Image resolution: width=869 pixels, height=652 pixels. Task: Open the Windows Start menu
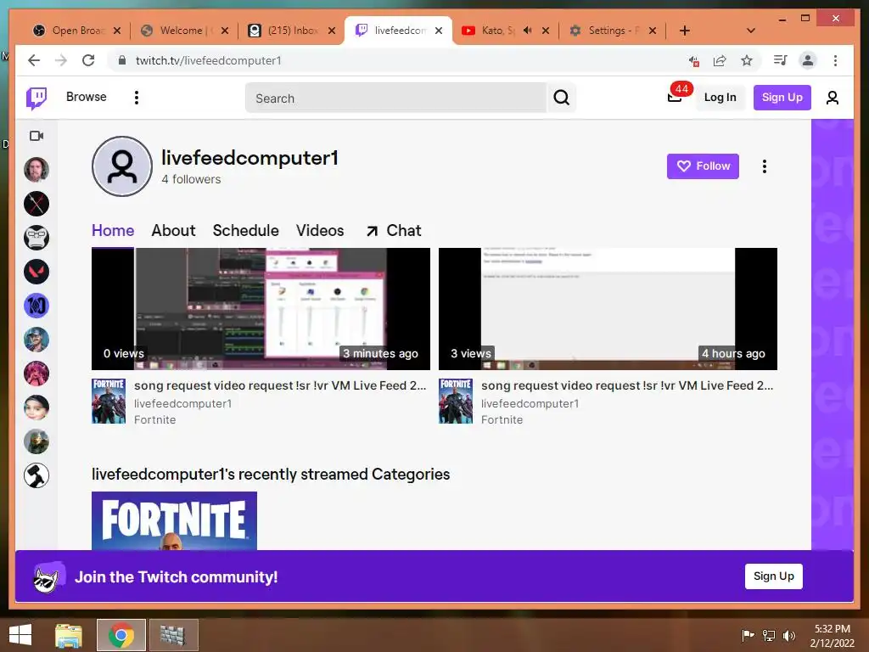20,635
